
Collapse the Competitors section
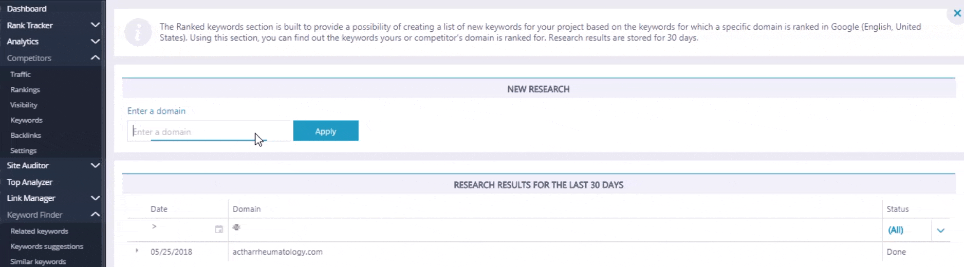pyautogui.click(x=95, y=58)
